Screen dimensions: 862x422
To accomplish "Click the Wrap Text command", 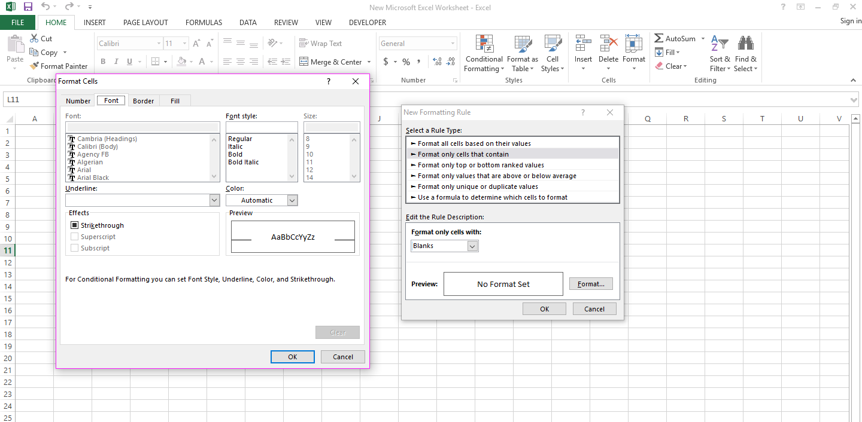I will tap(320, 43).
